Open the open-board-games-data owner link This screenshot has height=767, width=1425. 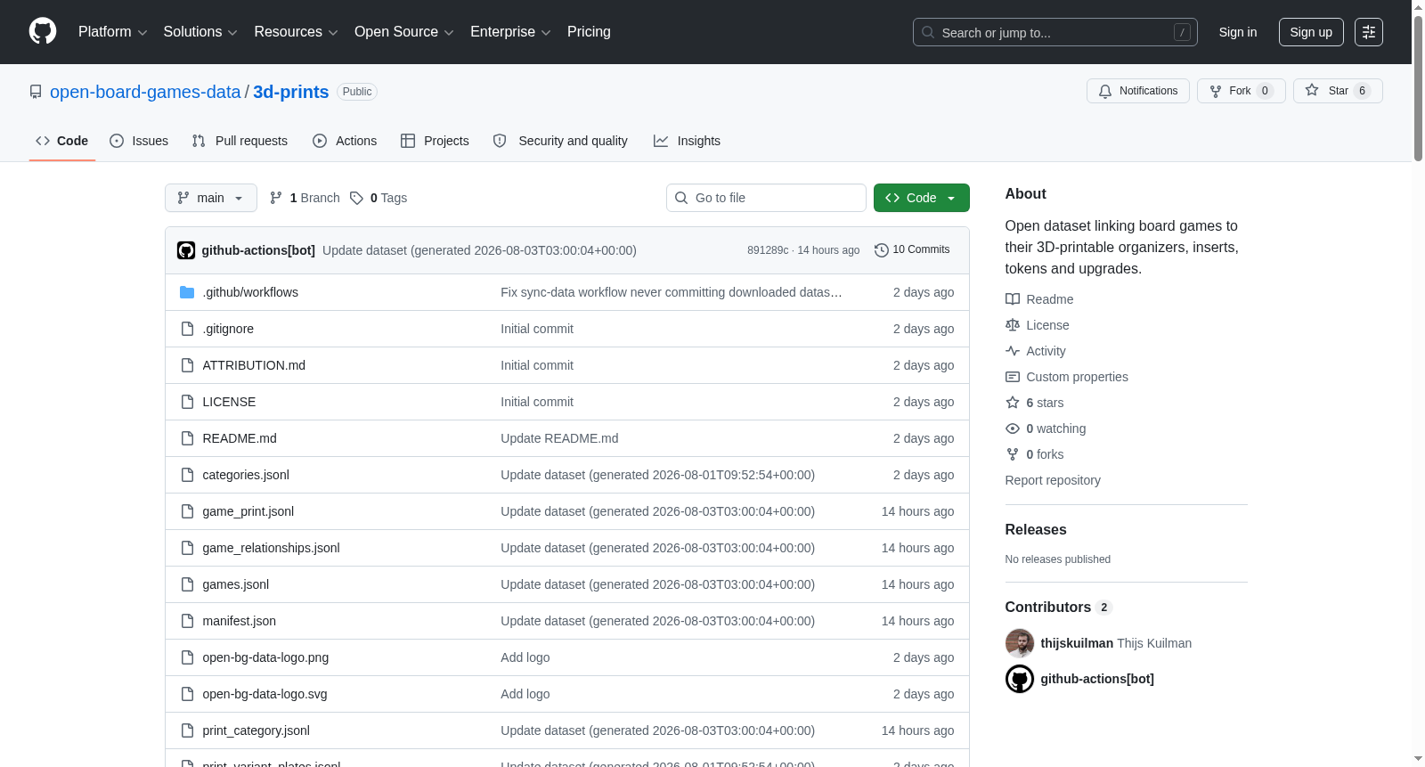click(145, 92)
